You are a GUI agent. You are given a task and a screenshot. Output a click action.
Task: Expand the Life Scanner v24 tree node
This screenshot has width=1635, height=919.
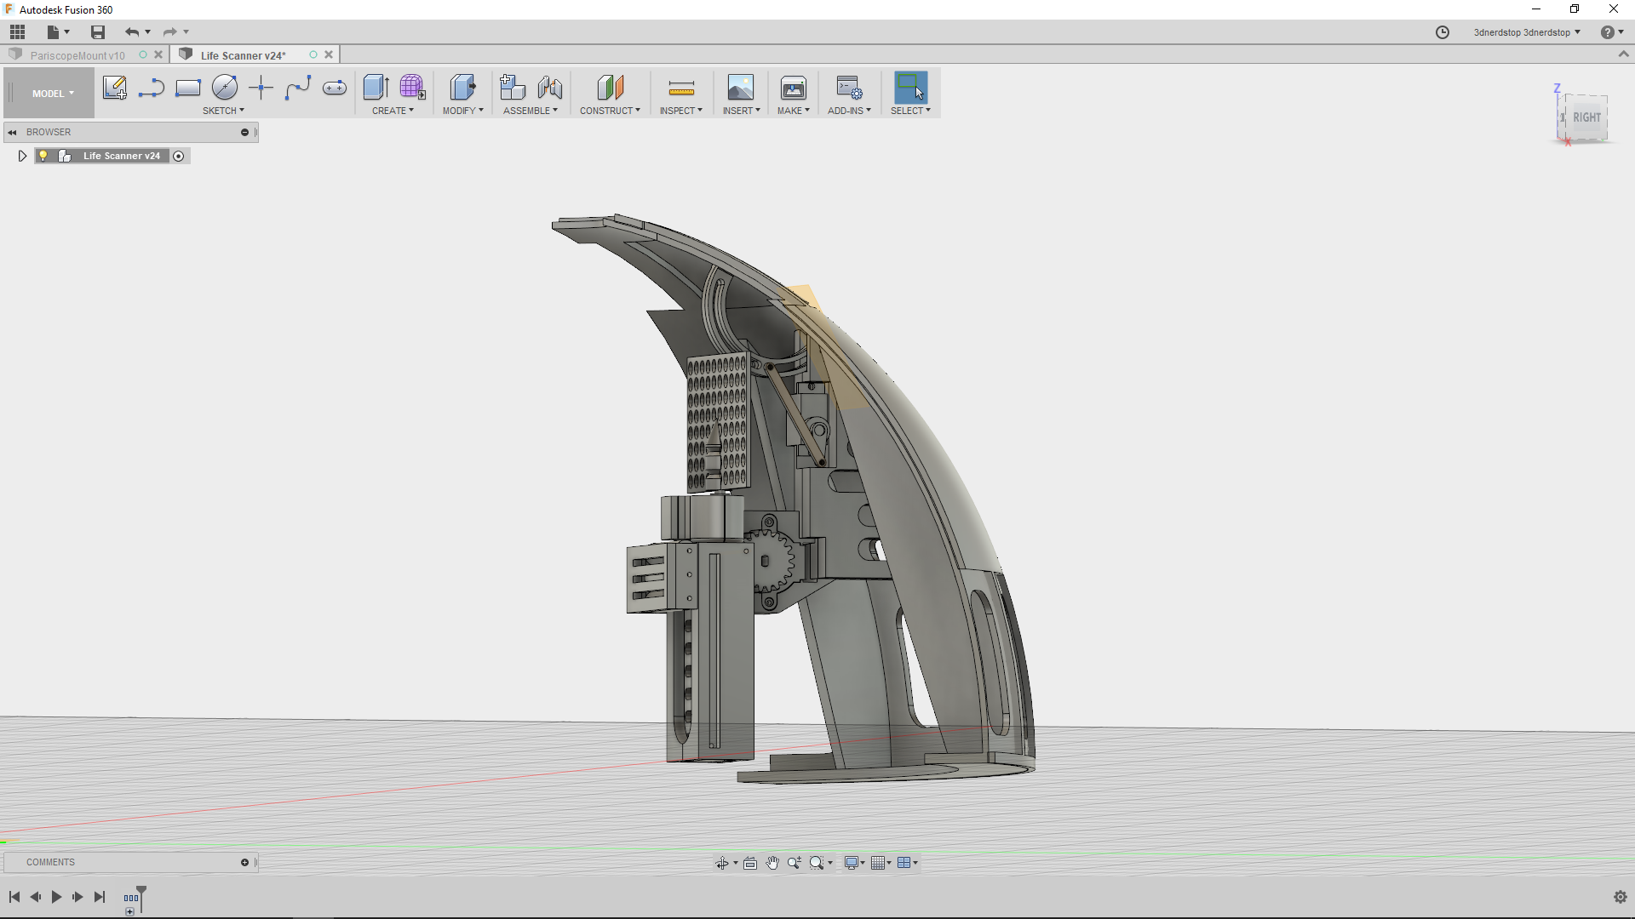[x=22, y=156]
